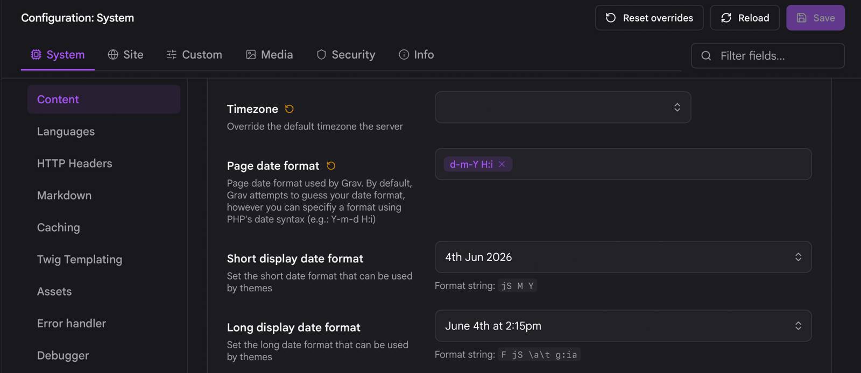Viewport: 861px width, 373px height.
Task: Open the Error handler sidebar section
Action: (x=104, y=324)
